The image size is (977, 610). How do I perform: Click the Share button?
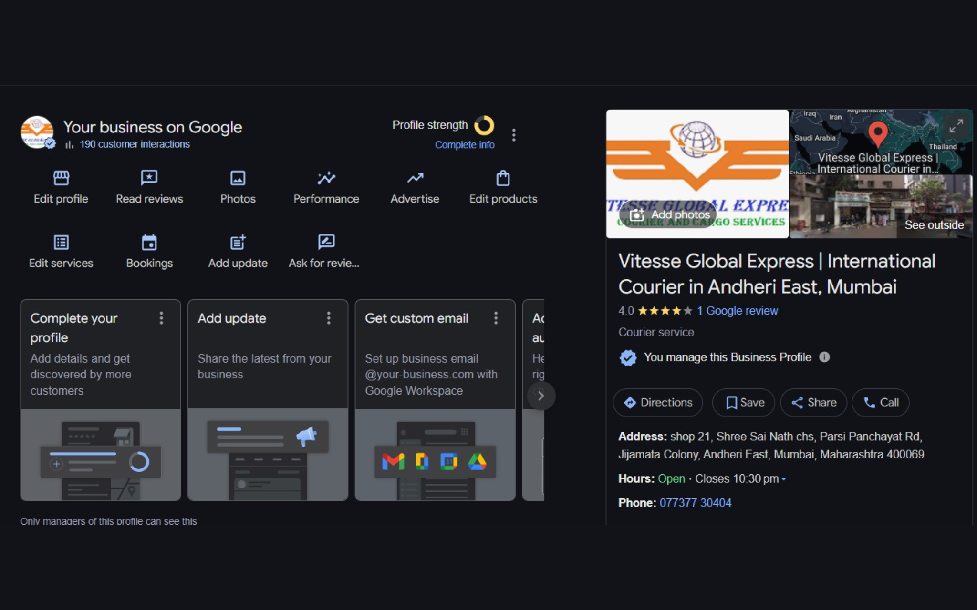(x=814, y=403)
